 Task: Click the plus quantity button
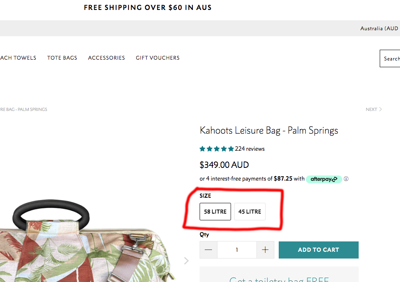(x=265, y=250)
